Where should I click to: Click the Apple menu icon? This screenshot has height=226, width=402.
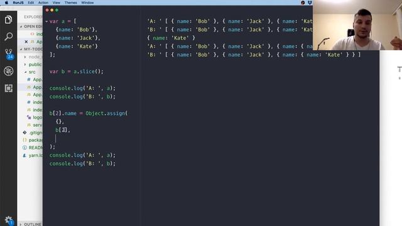6,3
